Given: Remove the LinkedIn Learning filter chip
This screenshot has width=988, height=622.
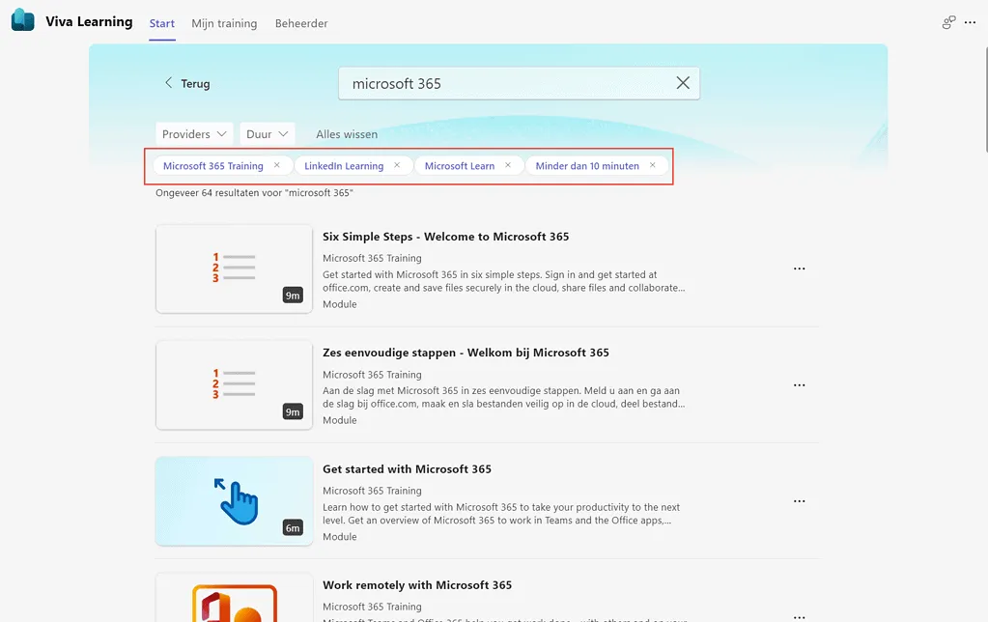Looking at the screenshot, I should [396, 165].
